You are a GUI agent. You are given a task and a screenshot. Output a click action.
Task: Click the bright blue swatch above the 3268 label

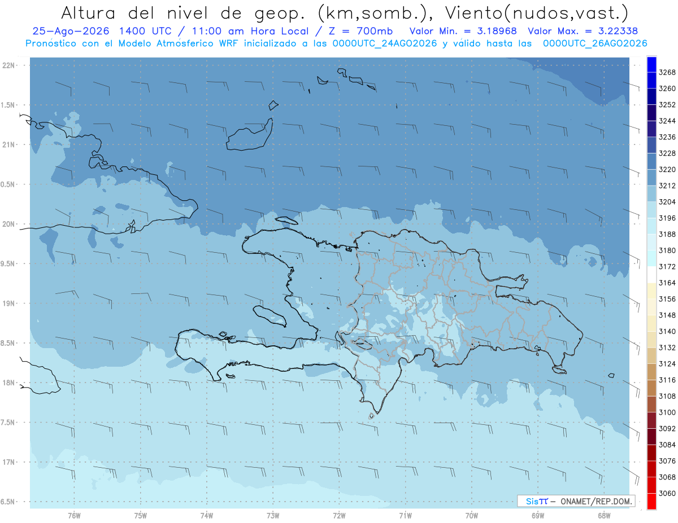(x=651, y=64)
